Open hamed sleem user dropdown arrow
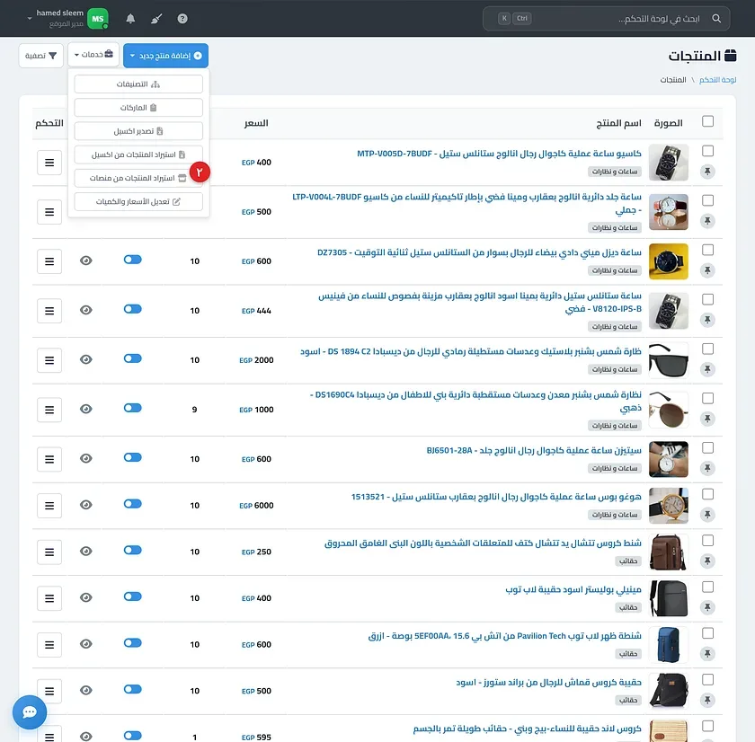 pyautogui.click(x=30, y=19)
